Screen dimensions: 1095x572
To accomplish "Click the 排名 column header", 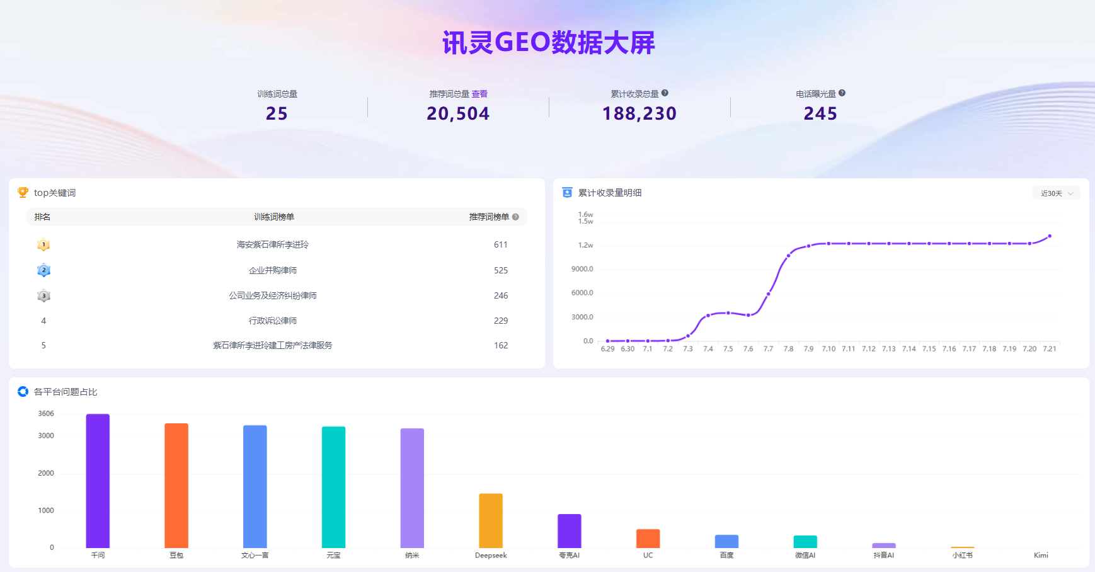I will pos(42,217).
